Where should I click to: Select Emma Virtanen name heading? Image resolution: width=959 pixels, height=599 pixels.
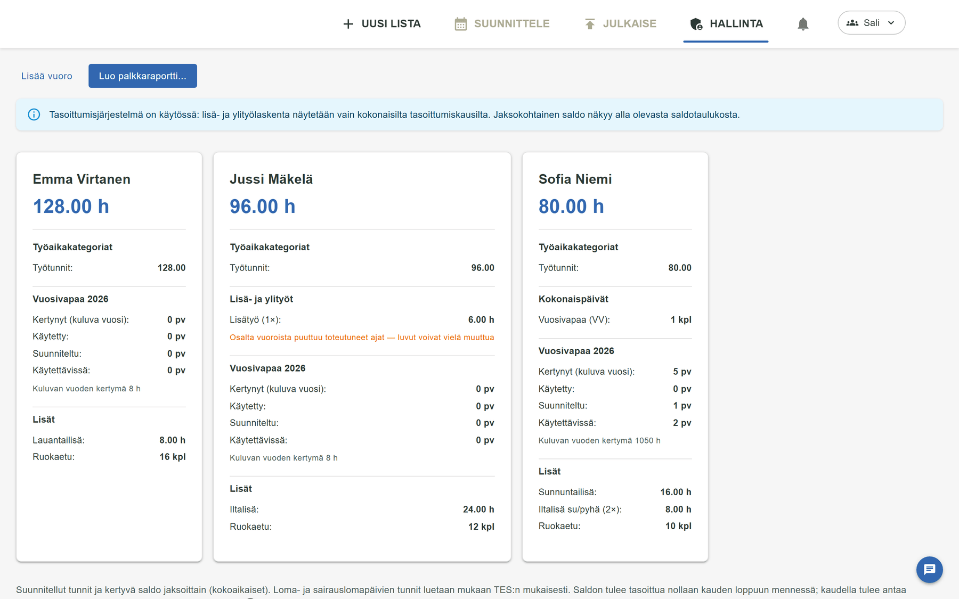82,179
